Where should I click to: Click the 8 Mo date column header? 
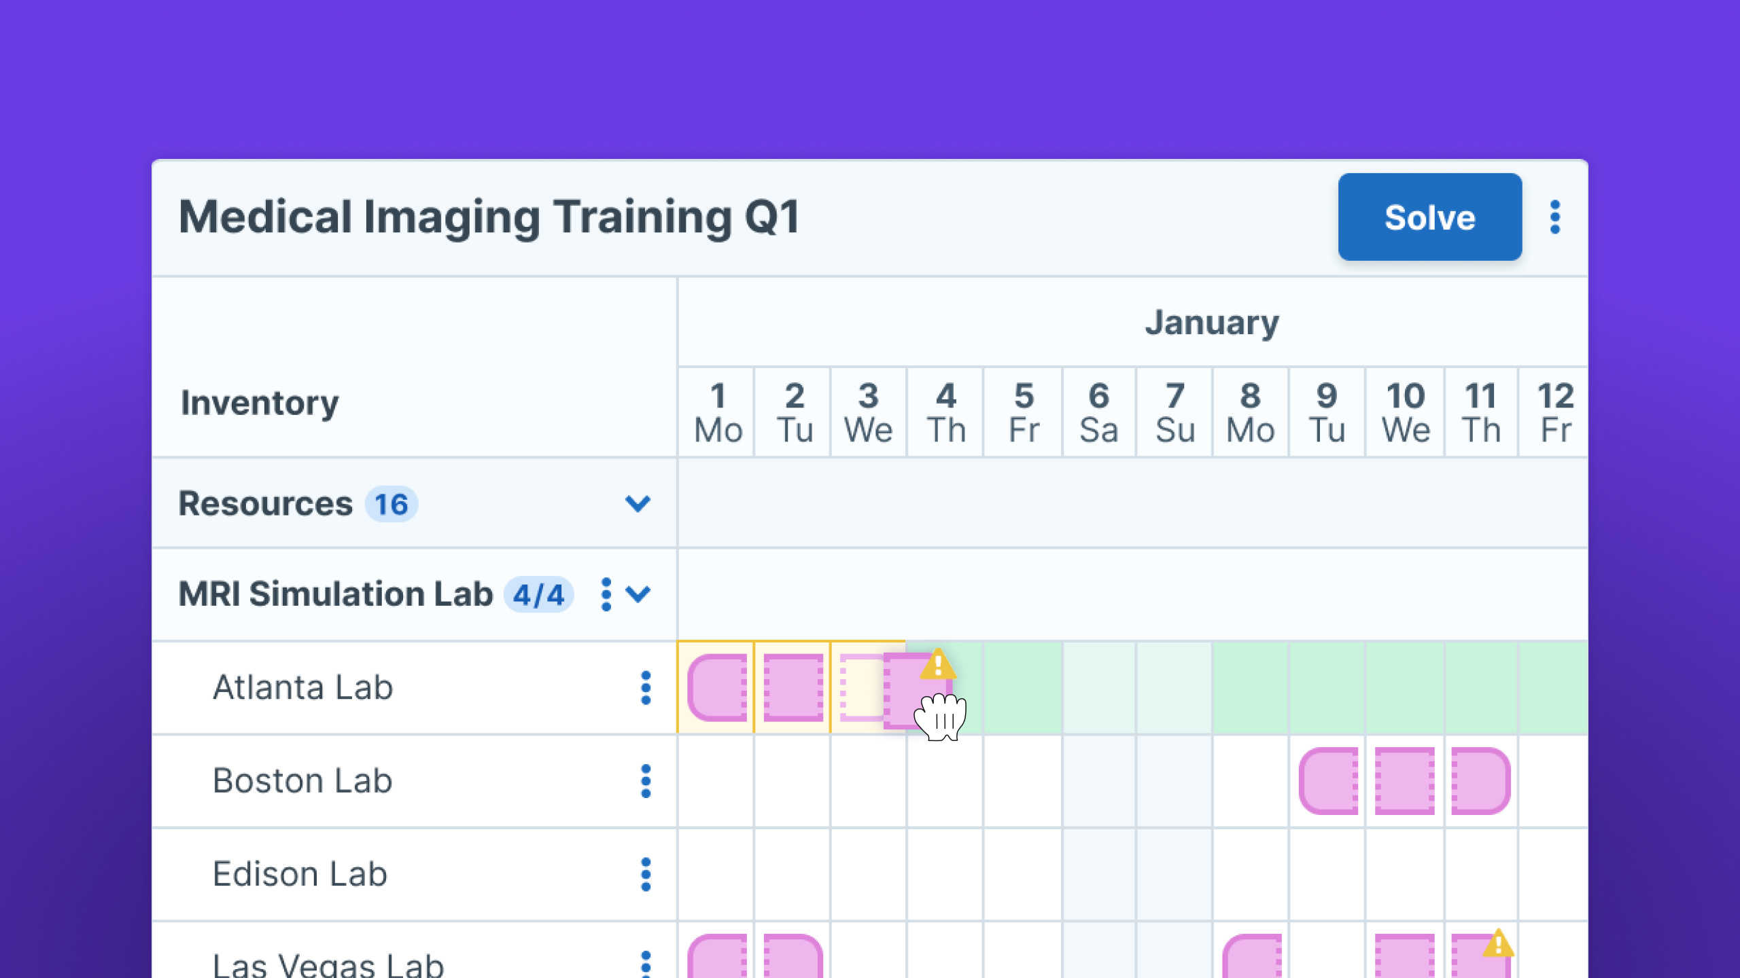point(1251,412)
